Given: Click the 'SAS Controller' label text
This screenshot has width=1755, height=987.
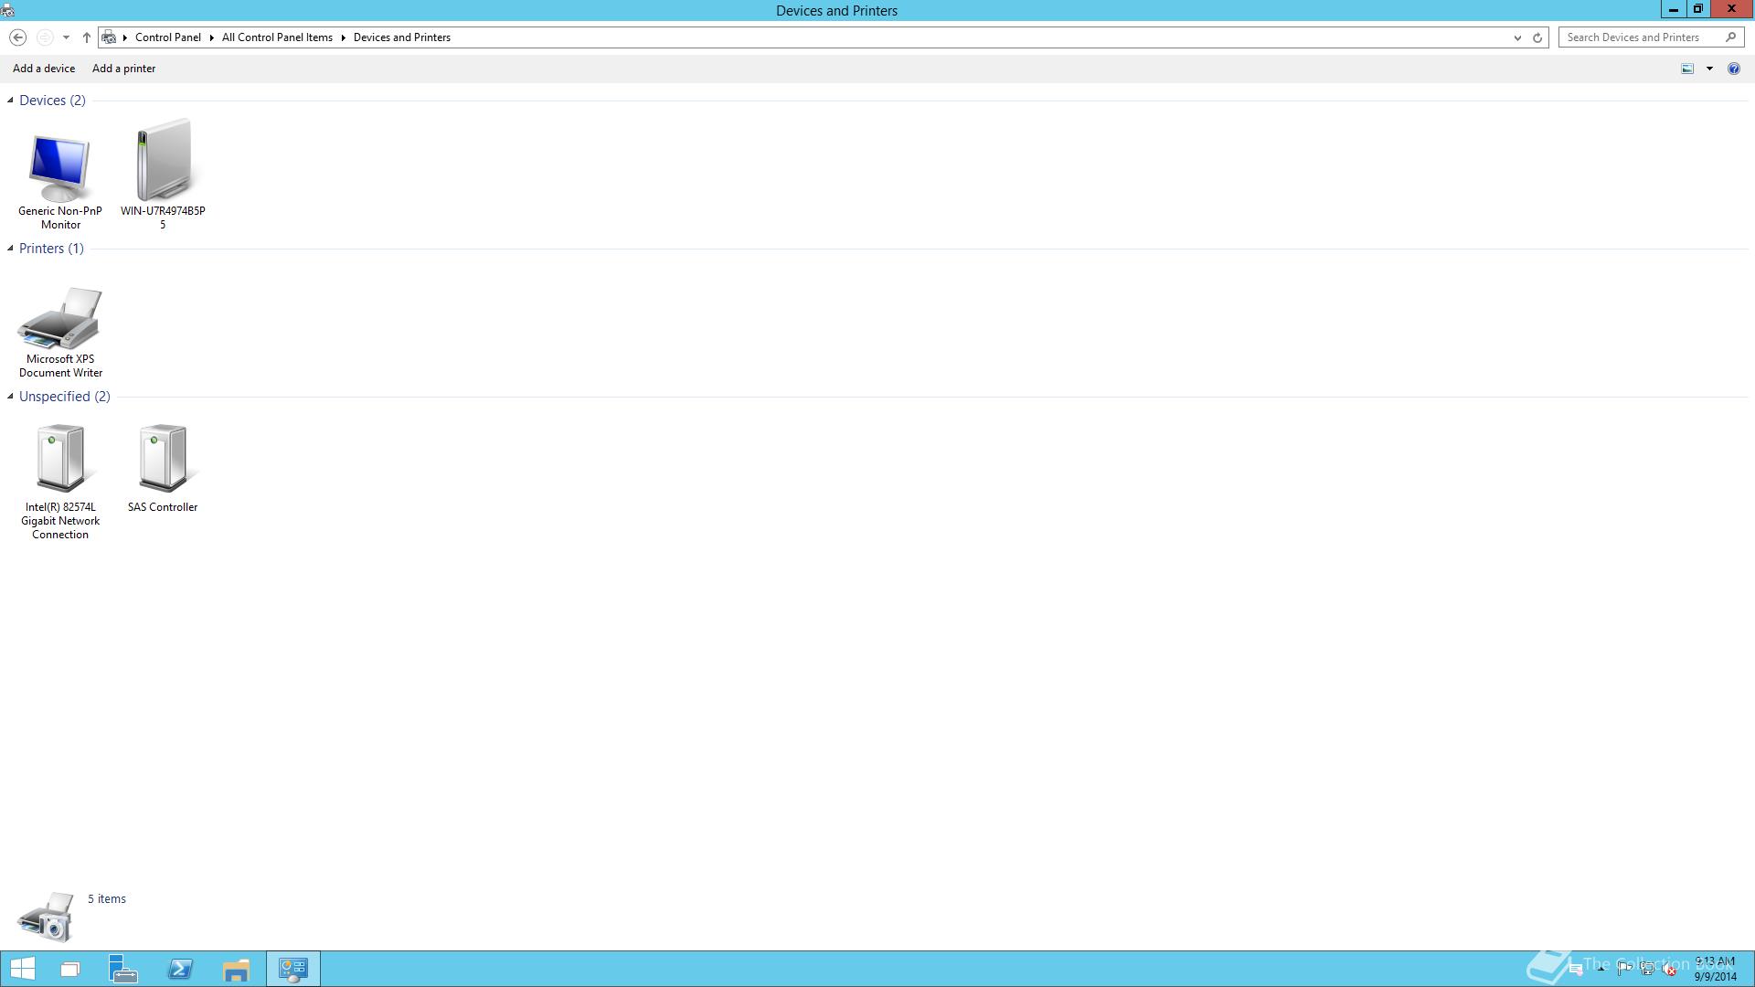Looking at the screenshot, I should coord(163,507).
